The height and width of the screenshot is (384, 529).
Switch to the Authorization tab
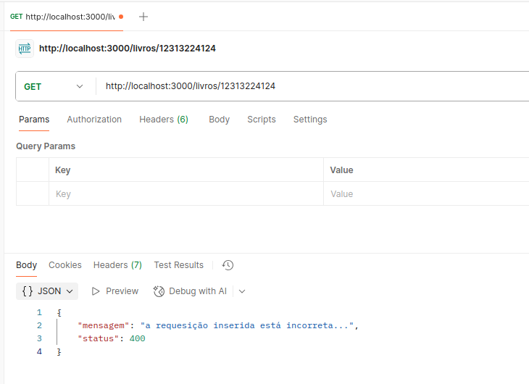[94, 120]
